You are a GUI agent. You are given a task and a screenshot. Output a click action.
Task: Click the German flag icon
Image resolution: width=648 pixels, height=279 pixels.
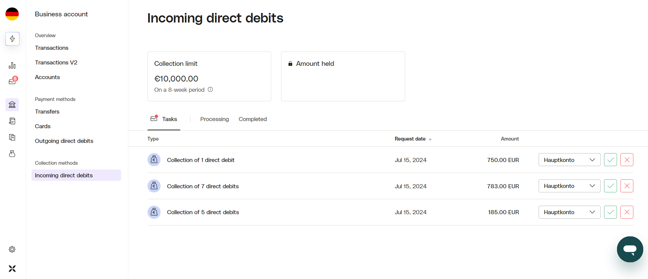(x=12, y=14)
